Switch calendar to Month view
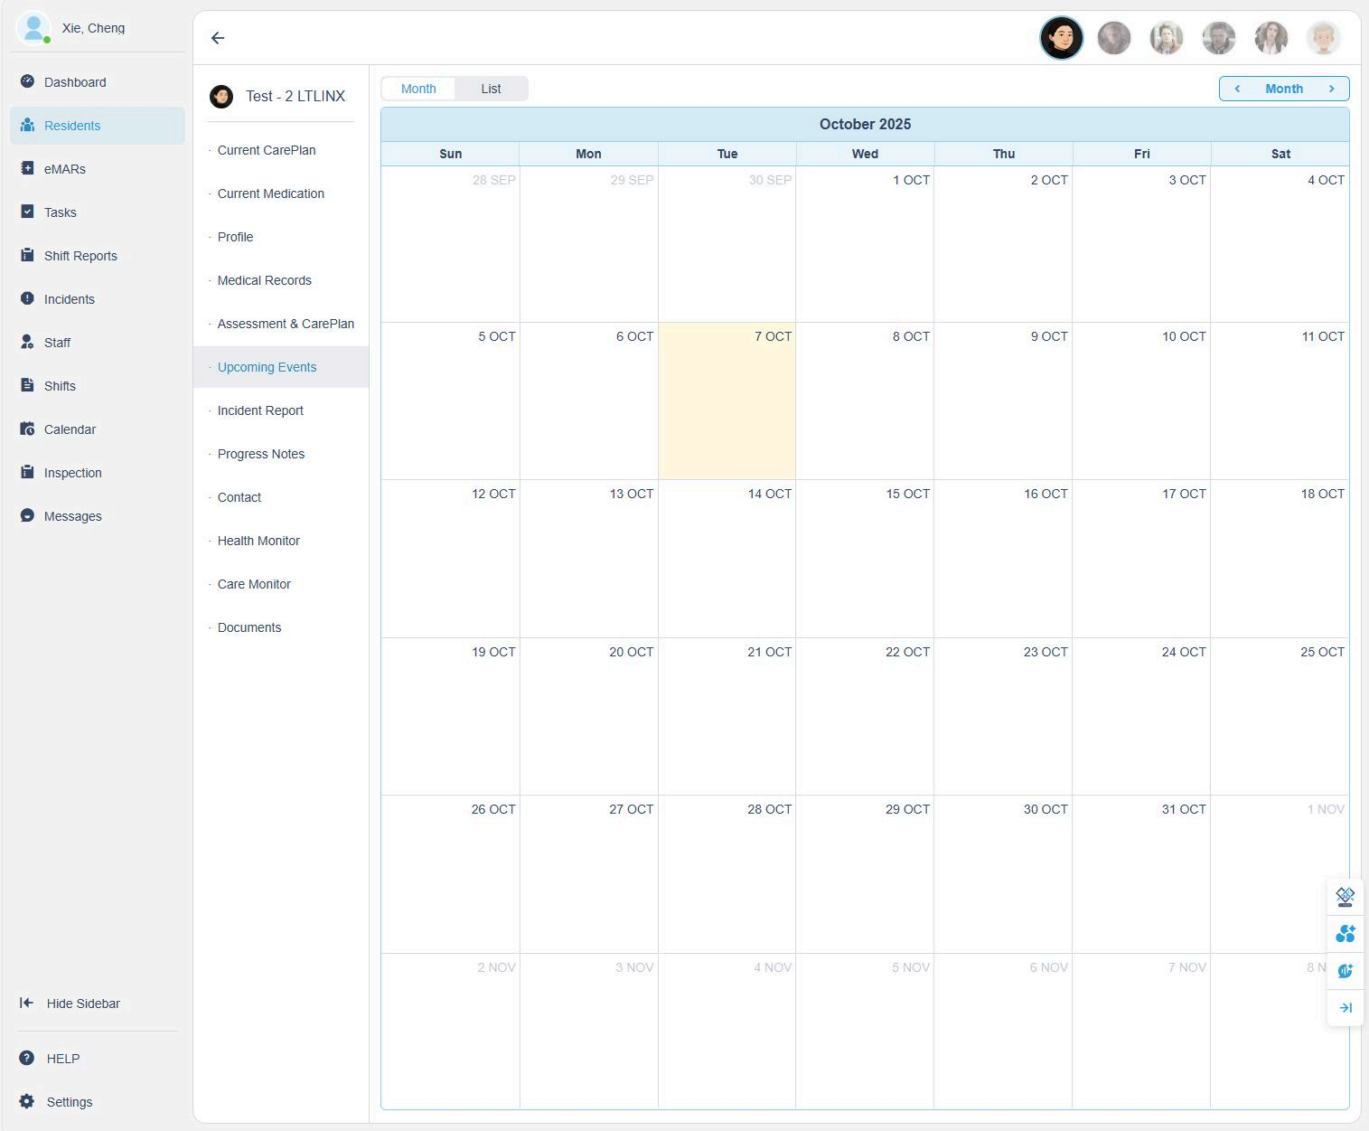 pos(418,89)
